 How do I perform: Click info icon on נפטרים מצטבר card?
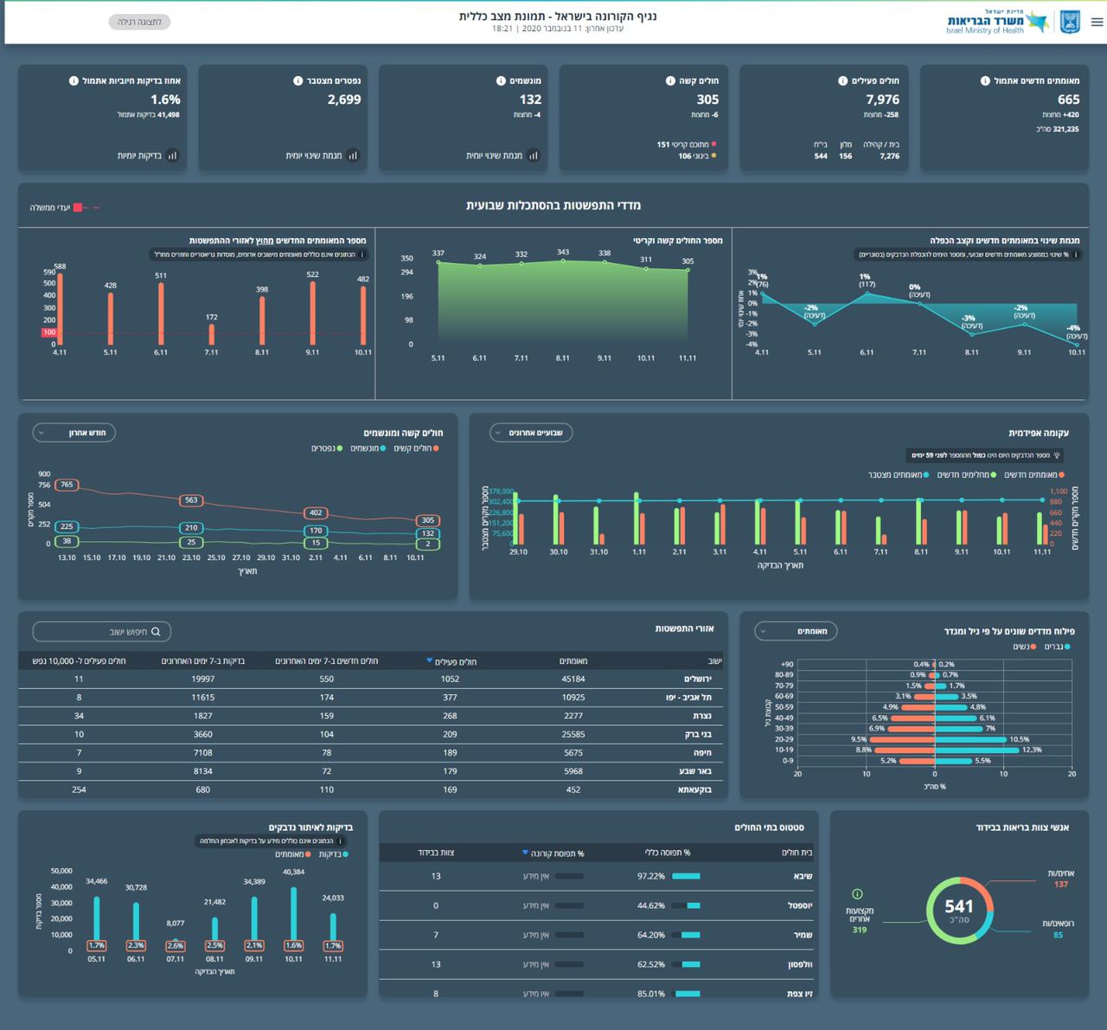coord(298,81)
